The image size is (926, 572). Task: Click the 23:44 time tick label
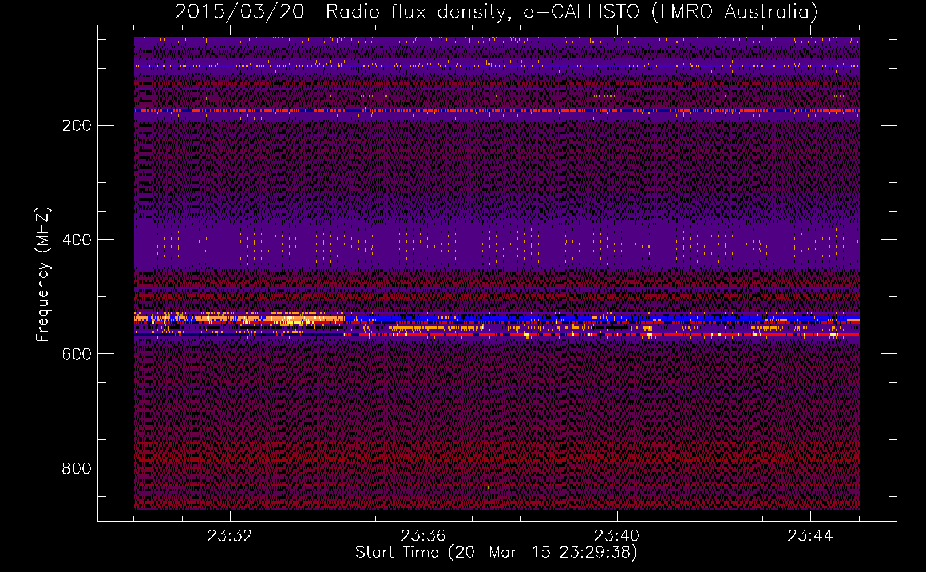[x=810, y=536]
